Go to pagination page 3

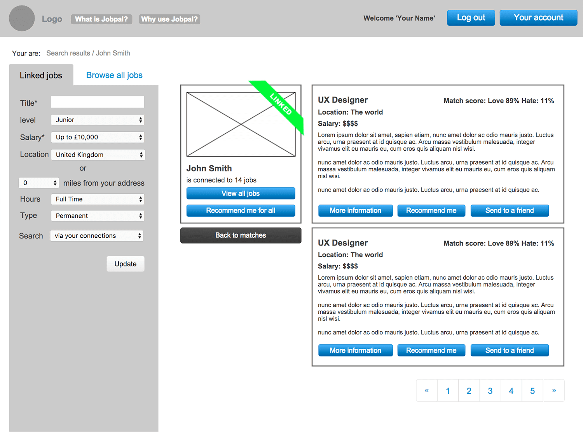[490, 390]
